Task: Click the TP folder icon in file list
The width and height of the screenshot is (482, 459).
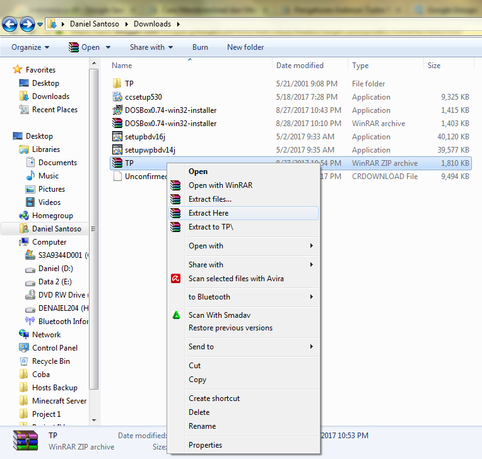Action: point(117,83)
